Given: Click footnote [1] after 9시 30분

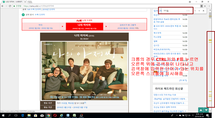Looking at the screenshot, I should click(x=85, y=103).
